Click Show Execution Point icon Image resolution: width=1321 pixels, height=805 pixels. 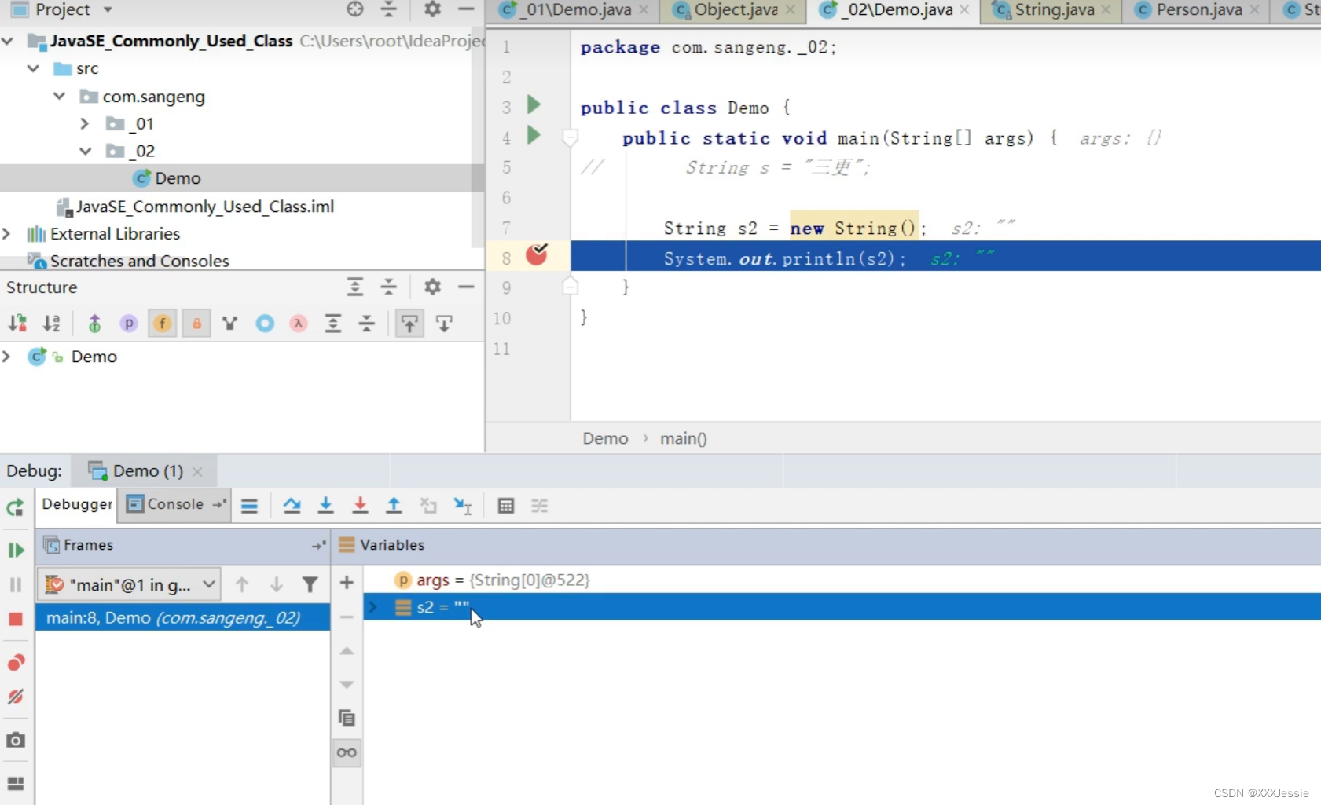249,506
